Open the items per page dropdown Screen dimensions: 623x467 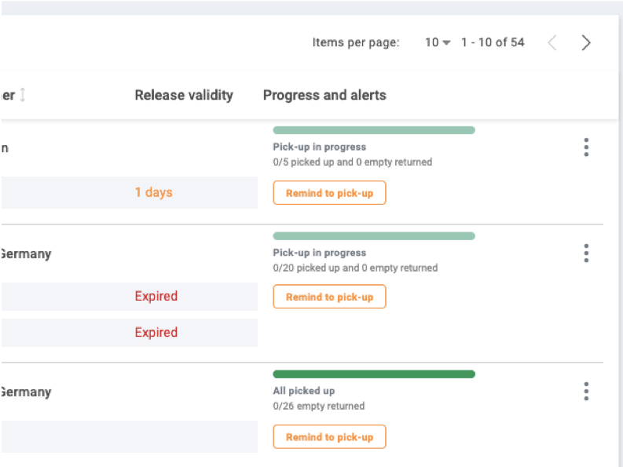click(x=438, y=42)
